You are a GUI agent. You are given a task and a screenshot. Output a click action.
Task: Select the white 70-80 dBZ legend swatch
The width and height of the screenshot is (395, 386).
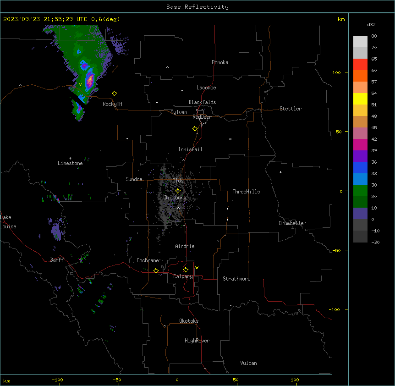[x=360, y=42]
